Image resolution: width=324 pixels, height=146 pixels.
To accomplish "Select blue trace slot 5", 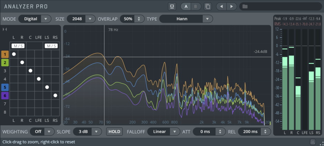I will 5,87.
